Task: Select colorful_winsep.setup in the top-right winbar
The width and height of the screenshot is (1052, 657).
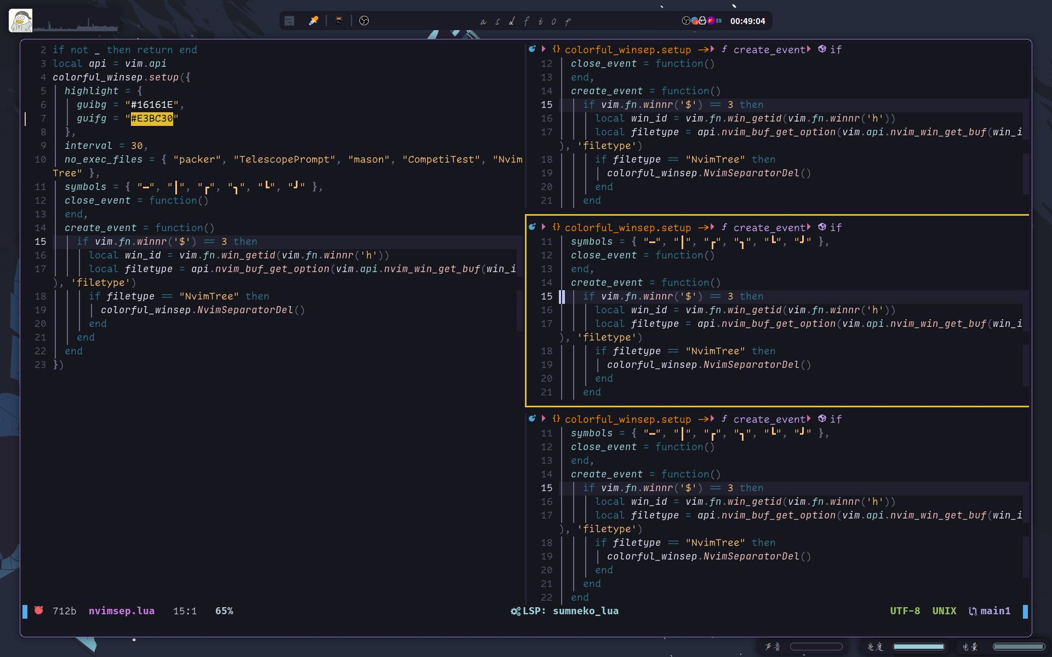Action: (x=628, y=50)
